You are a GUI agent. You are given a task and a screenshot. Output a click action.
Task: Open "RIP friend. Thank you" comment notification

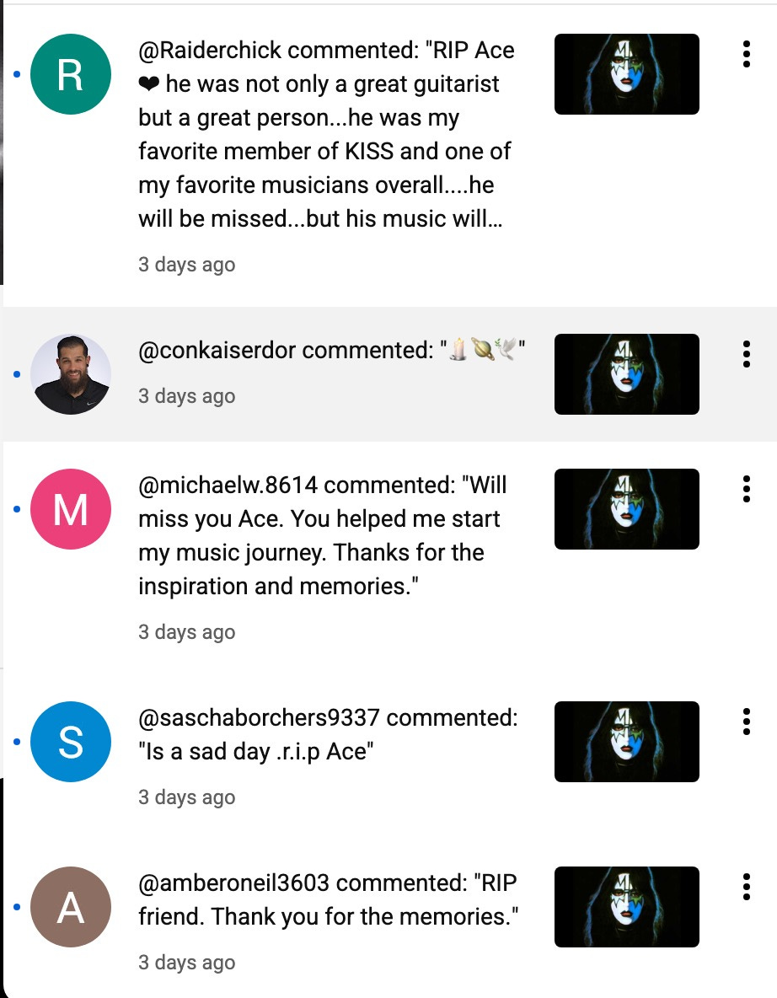329,899
